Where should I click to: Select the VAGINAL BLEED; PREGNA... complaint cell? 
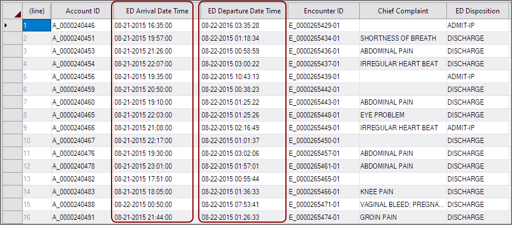pyautogui.click(x=403, y=205)
